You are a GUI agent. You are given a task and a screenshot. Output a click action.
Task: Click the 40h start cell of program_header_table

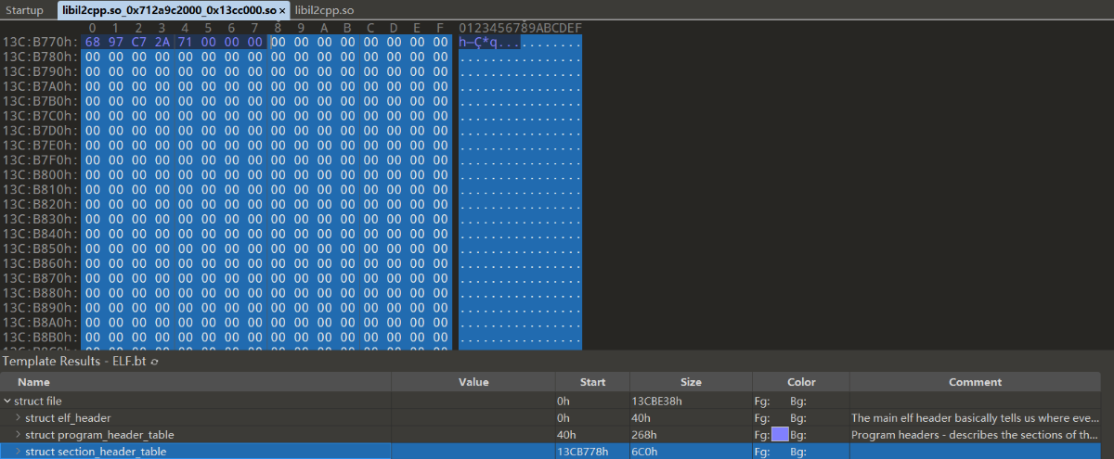tap(566, 435)
